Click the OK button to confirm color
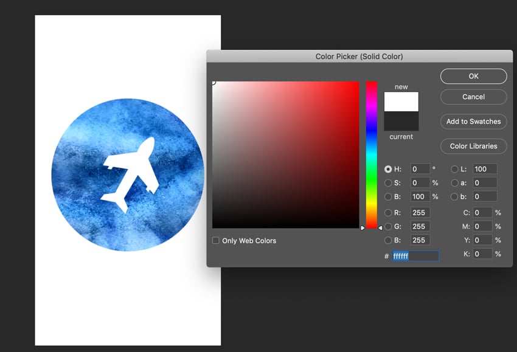The width and height of the screenshot is (517, 352). pos(473,76)
